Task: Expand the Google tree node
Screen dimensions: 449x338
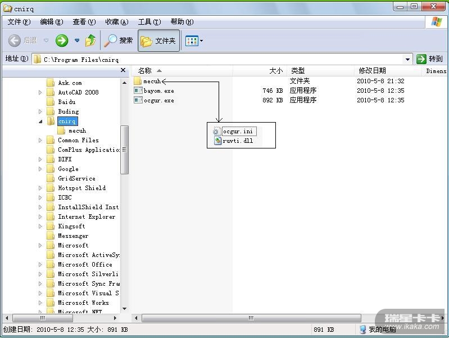Action: point(40,169)
